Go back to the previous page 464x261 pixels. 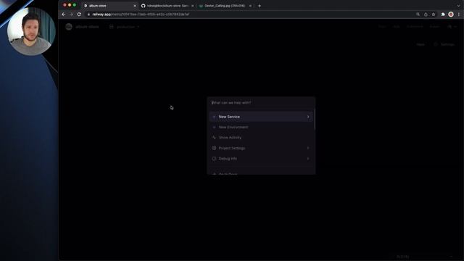pyautogui.click(x=64, y=14)
